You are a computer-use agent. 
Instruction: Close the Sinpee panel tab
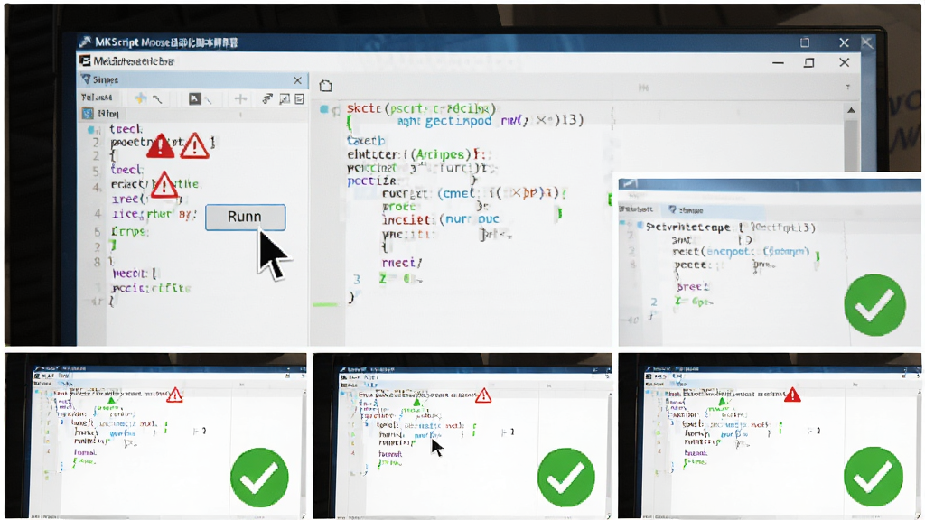click(298, 80)
